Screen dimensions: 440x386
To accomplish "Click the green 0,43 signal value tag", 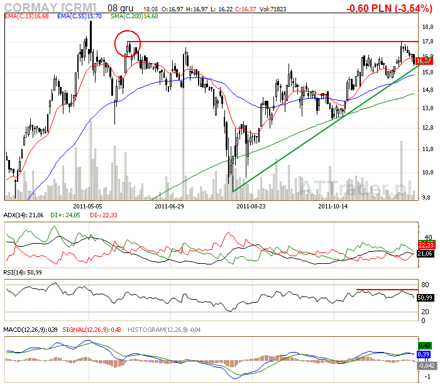I will pyautogui.click(x=424, y=345).
